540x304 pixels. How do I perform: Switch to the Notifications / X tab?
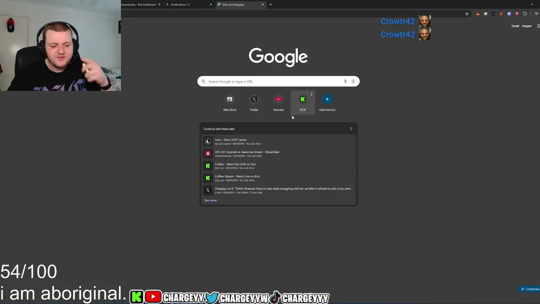pyautogui.click(x=189, y=5)
